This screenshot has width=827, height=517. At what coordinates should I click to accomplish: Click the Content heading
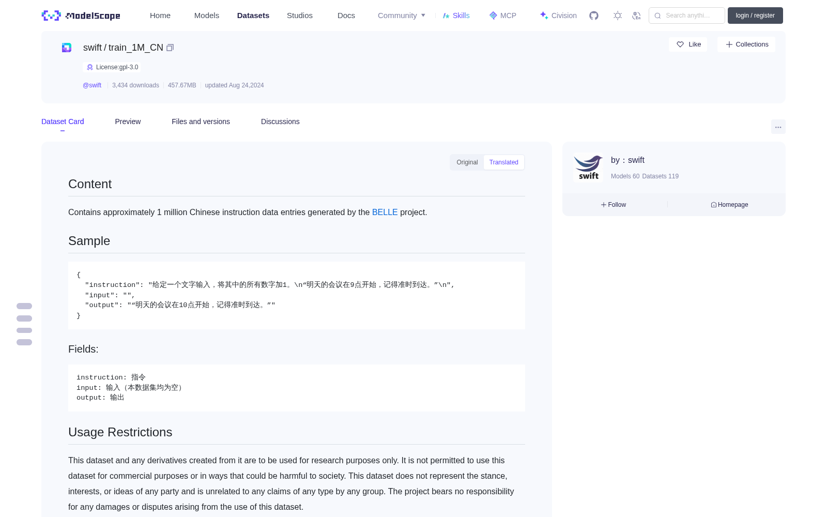click(90, 184)
